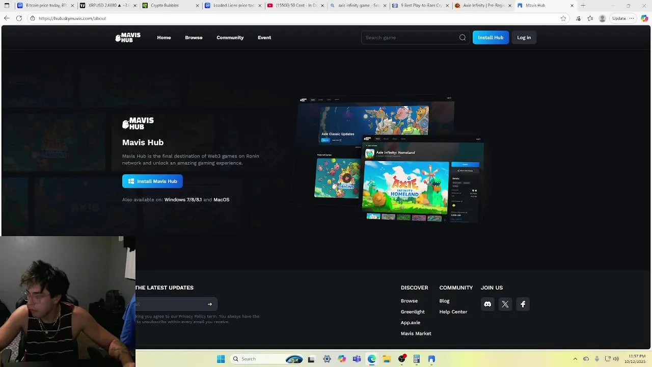Viewport: 652px width, 367px height.
Task: Click the volume speaker tray icon
Action: coord(616,359)
